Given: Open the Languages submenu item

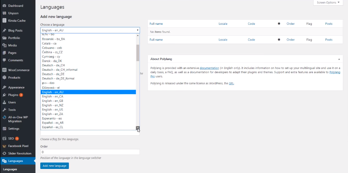Looking at the screenshot, I should [10, 169].
